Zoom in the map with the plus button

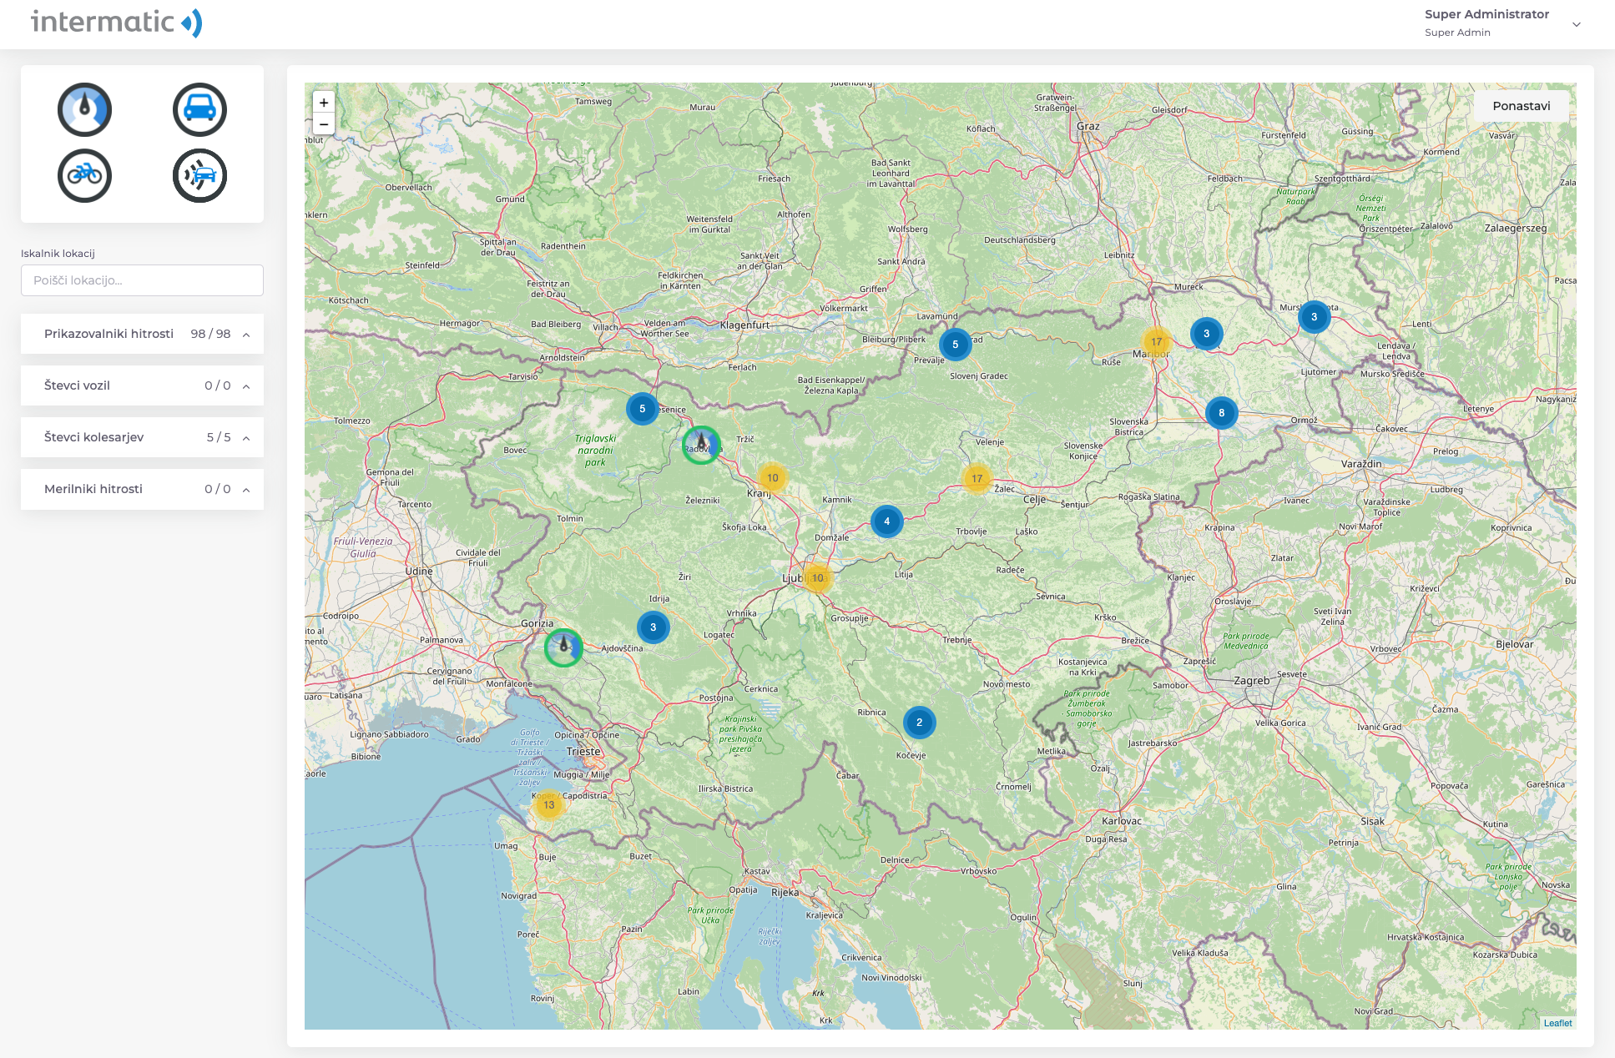coord(324,103)
